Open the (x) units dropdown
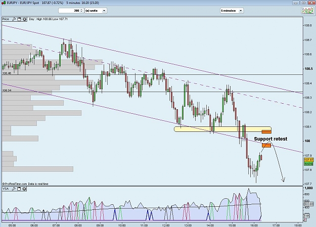 point(96,11)
